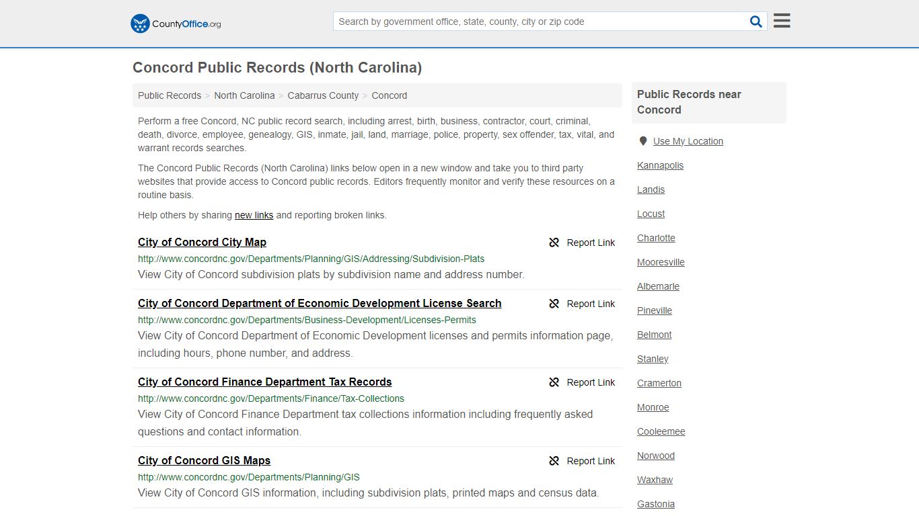Screen dimensions: 919x516
Task: Click the location pin icon beside Use My Location
Action: click(x=643, y=141)
